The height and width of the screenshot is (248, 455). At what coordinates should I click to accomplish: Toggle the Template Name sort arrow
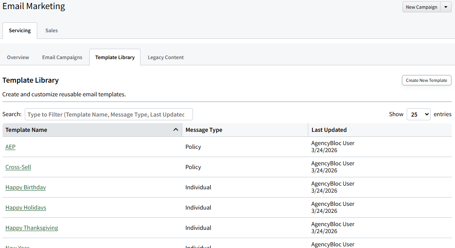(x=176, y=129)
